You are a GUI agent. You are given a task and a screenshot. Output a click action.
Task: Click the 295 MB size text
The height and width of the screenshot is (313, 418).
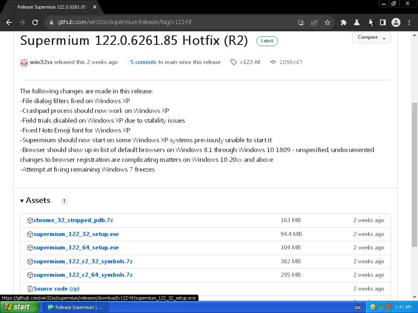point(291,275)
